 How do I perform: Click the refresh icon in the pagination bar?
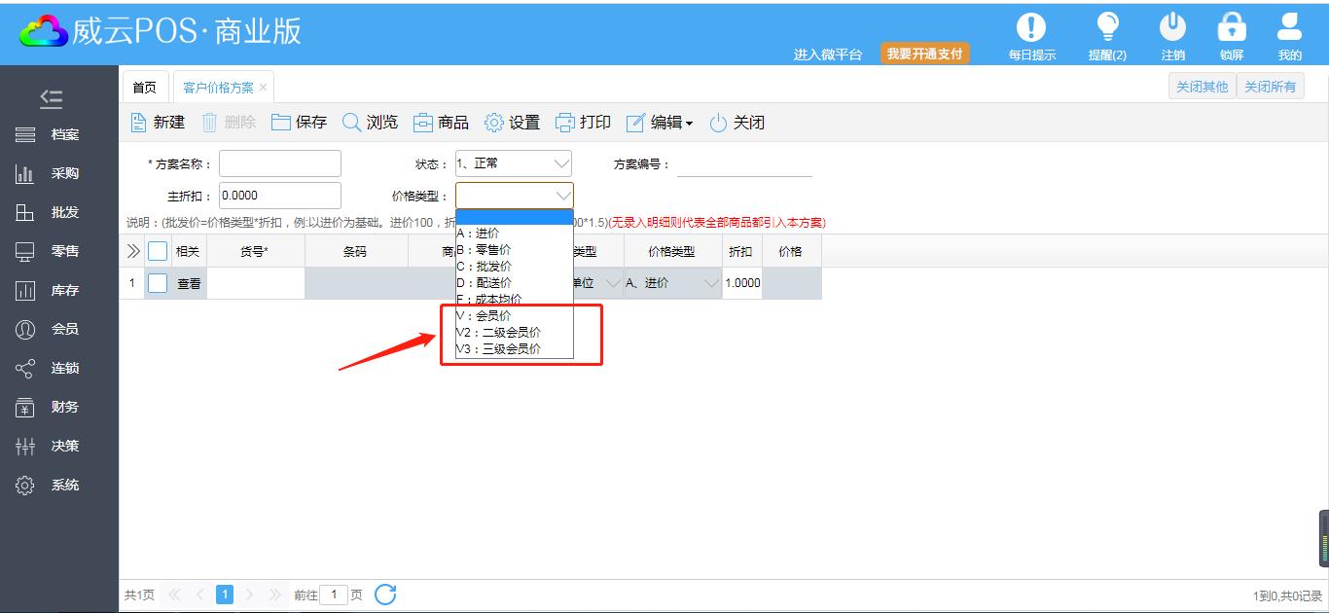(x=385, y=595)
